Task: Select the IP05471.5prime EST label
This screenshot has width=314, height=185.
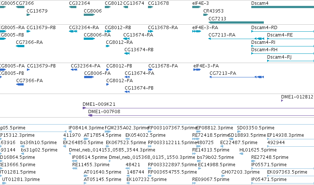Action: tap(269, 179)
